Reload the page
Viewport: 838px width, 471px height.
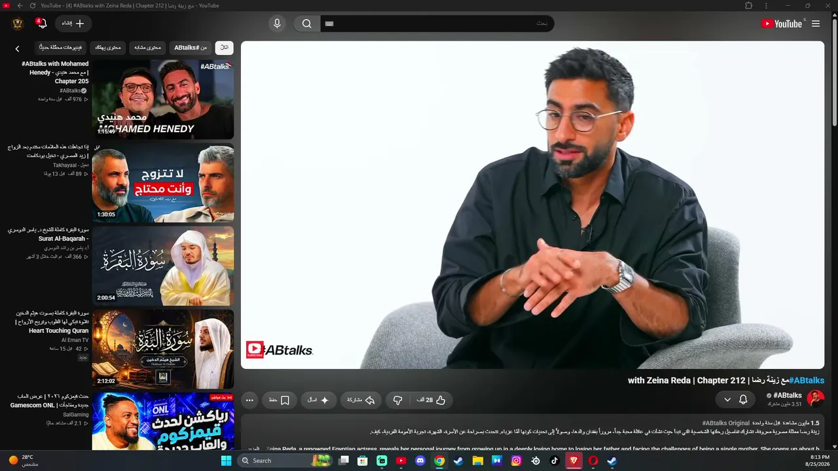pos(33,6)
